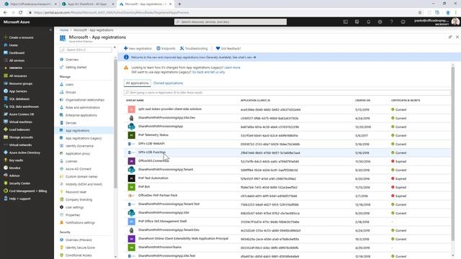Open the Office365.Connectors app registration
Viewport: 461px width, 259px height.
tap(153, 161)
